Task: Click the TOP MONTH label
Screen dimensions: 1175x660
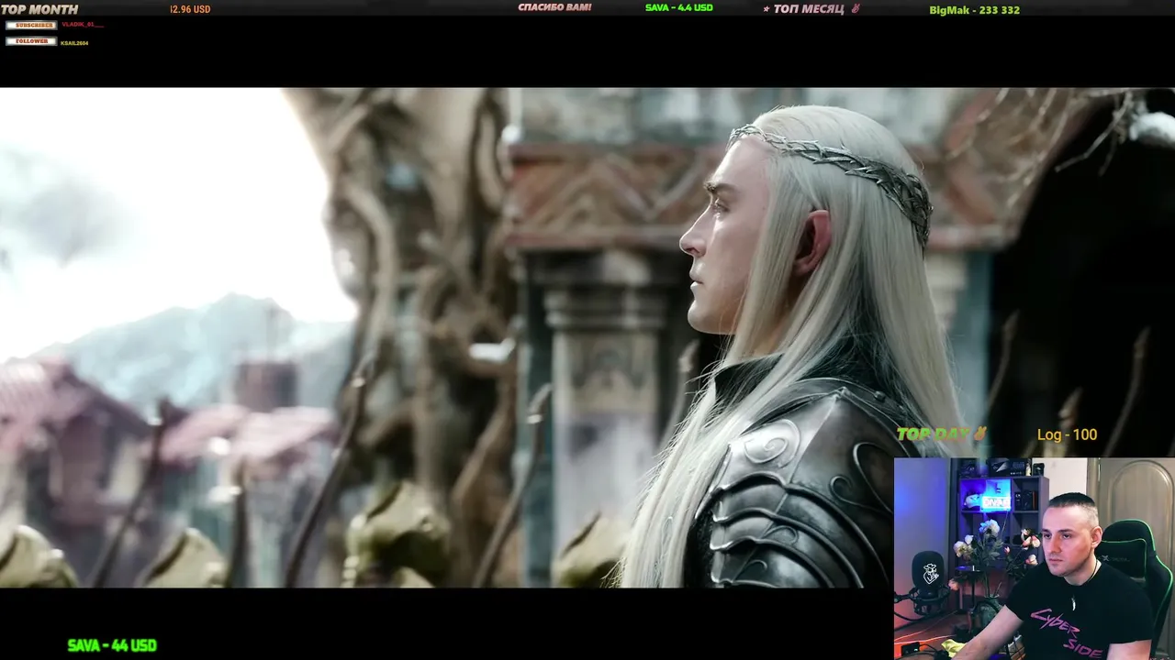Action: (x=39, y=9)
